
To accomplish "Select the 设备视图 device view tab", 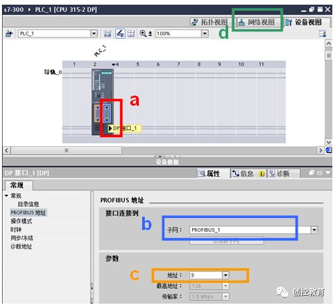I will click(304, 22).
